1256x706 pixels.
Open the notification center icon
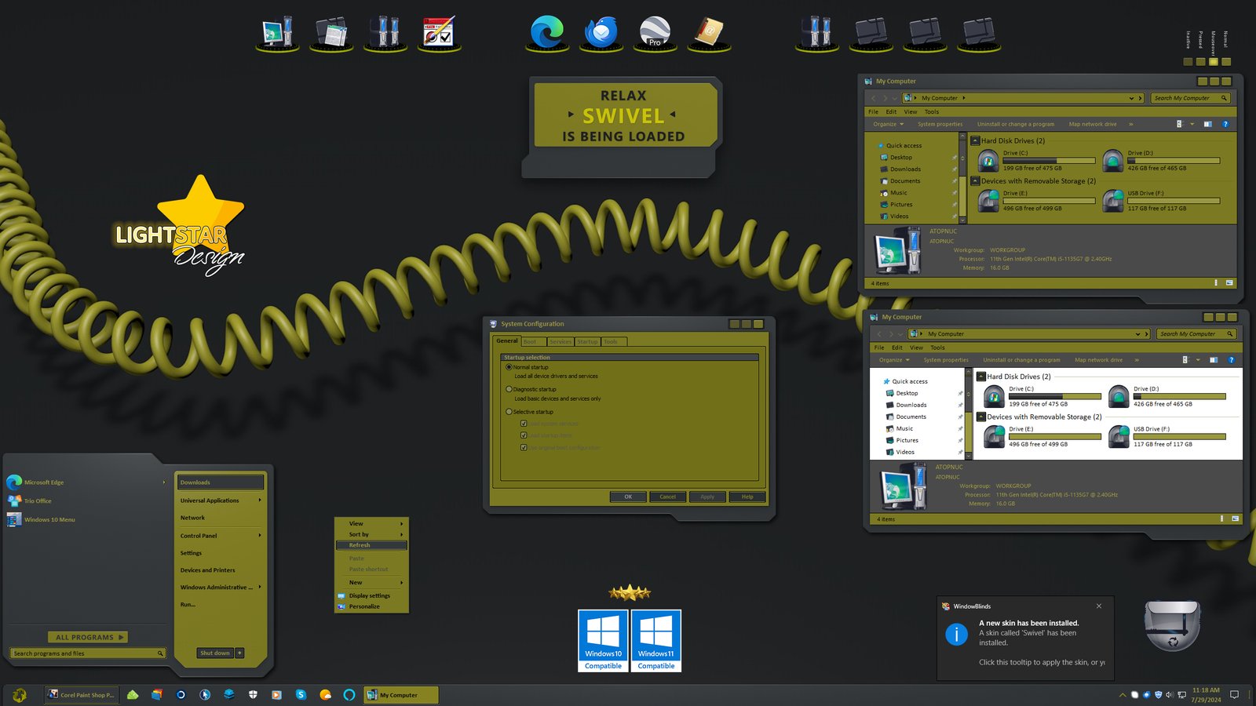point(1234,694)
